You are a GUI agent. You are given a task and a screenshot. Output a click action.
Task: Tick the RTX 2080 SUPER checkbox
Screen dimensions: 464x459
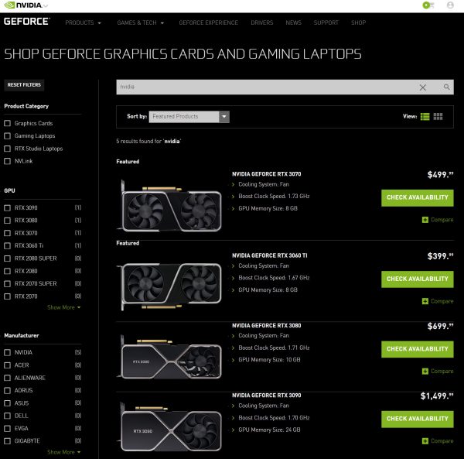click(x=8, y=259)
